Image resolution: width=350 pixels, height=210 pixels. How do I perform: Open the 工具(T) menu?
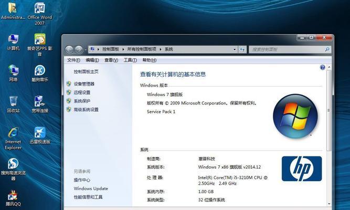pos(130,60)
